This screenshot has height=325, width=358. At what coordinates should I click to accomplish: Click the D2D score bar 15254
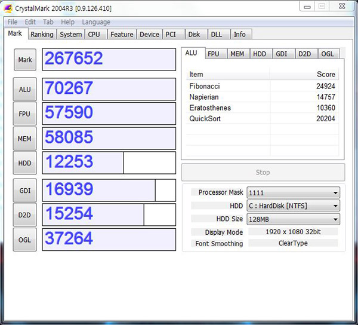pyautogui.click(x=109, y=214)
